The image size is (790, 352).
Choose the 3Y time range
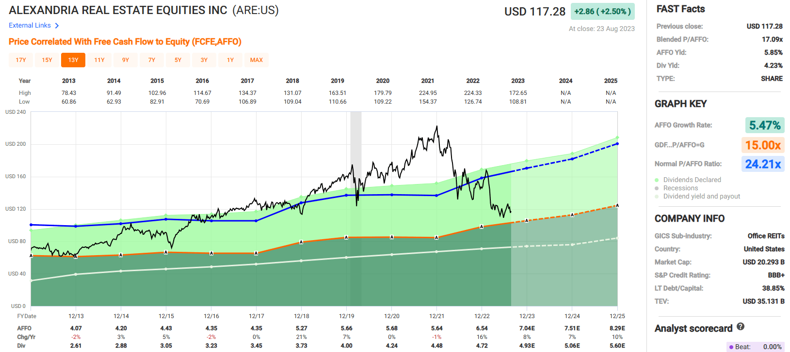204,60
